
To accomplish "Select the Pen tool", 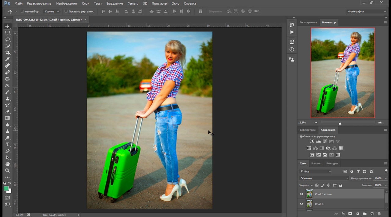I will click(8, 151).
